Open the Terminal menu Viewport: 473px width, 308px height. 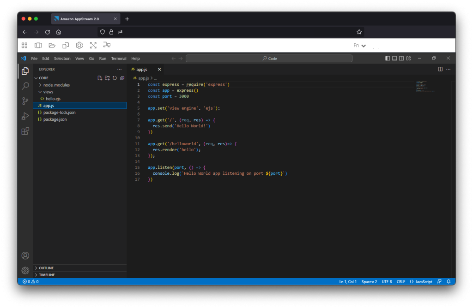click(x=119, y=59)
